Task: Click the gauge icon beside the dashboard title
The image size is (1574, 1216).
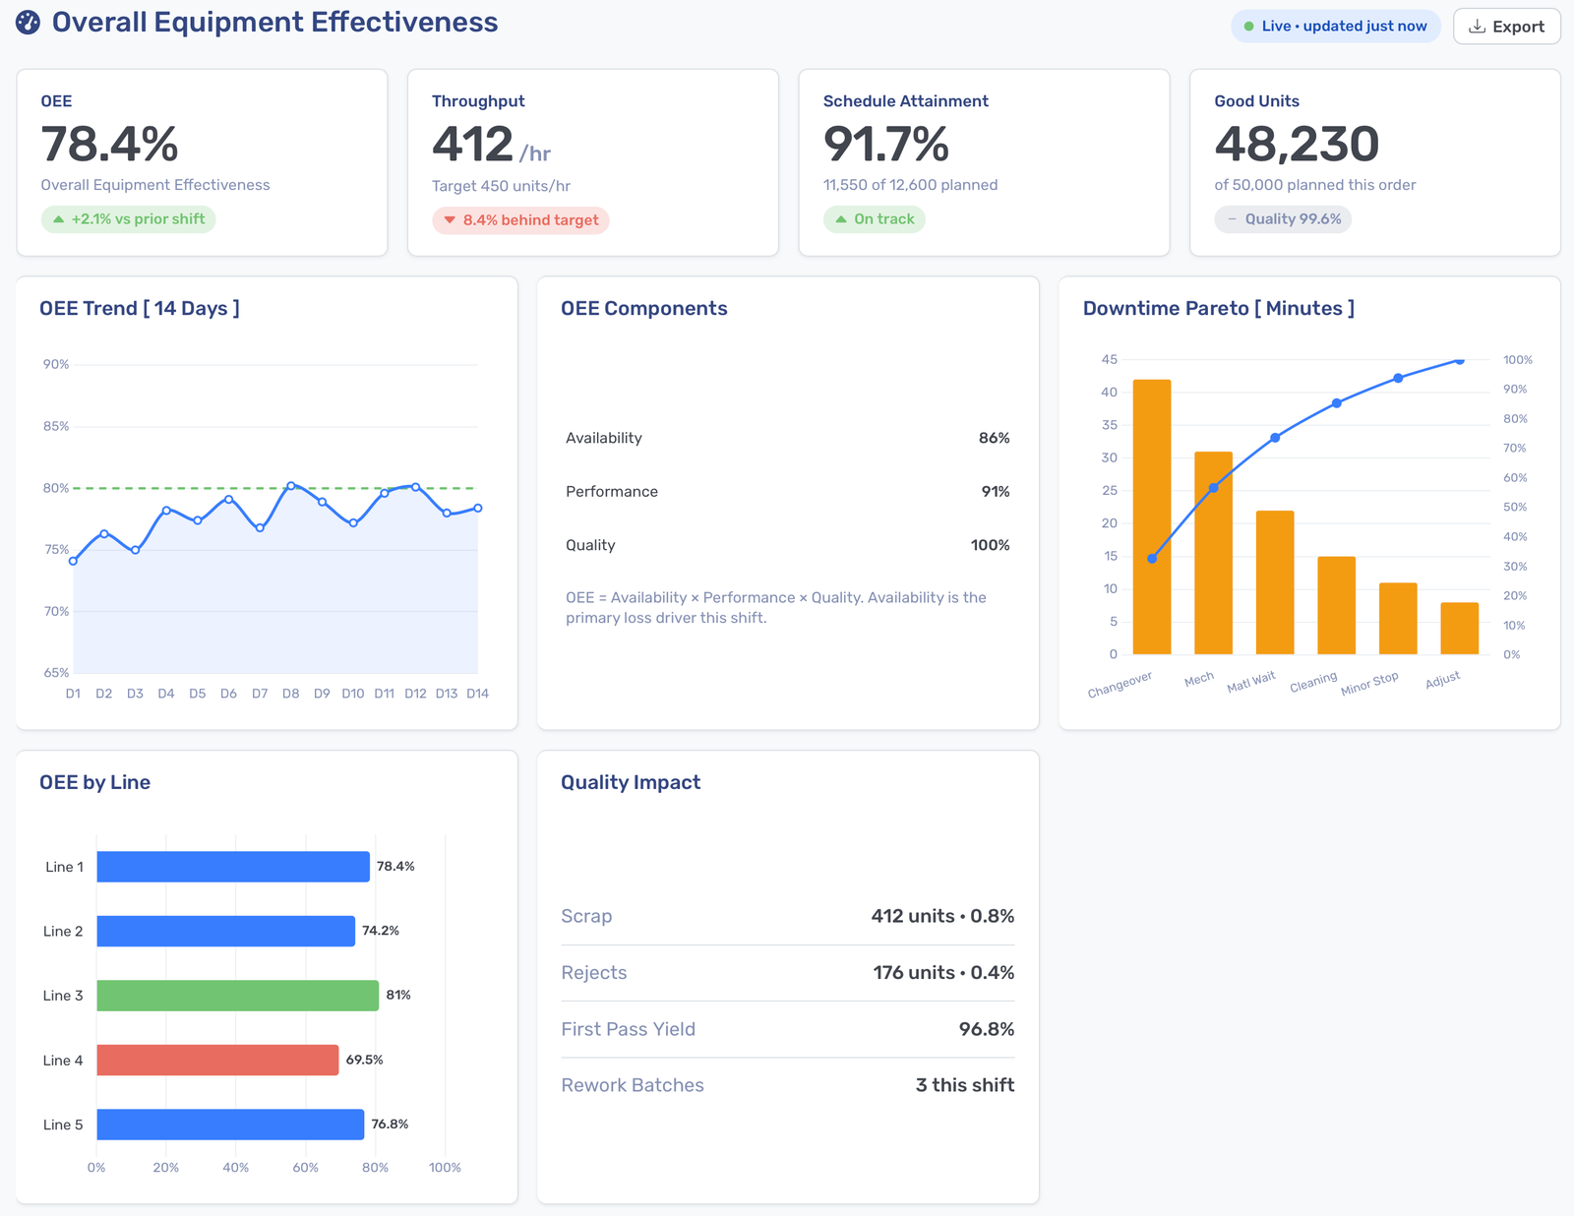Action: coord(28,23)
